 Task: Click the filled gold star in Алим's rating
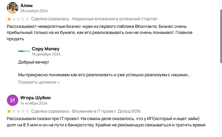(x=9, y=19)
